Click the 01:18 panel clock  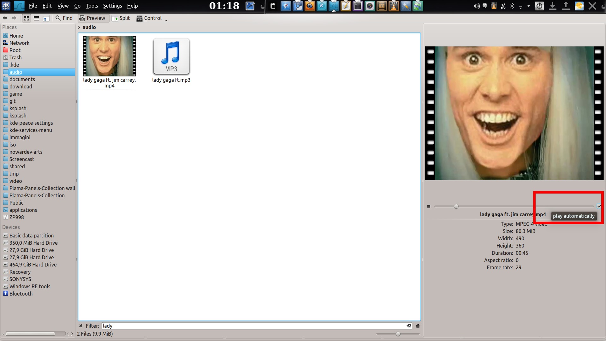224,6
